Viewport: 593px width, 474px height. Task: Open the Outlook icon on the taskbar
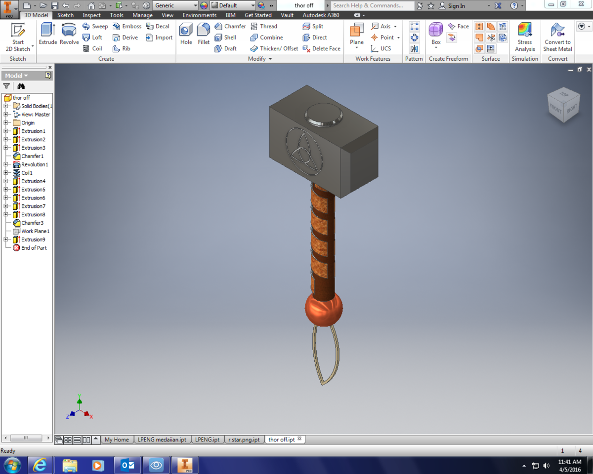click(127, 465)
